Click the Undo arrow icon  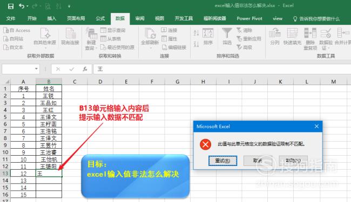pos(22,6)
